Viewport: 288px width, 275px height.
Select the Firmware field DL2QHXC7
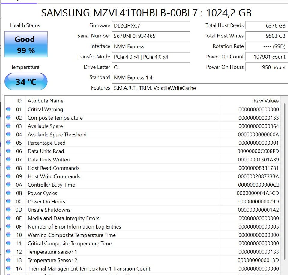pyautogui.click(x=151, y=25)
